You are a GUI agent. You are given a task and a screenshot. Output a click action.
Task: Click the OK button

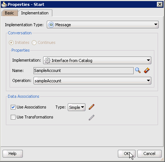pyautogui.click(x=127, y=154)
